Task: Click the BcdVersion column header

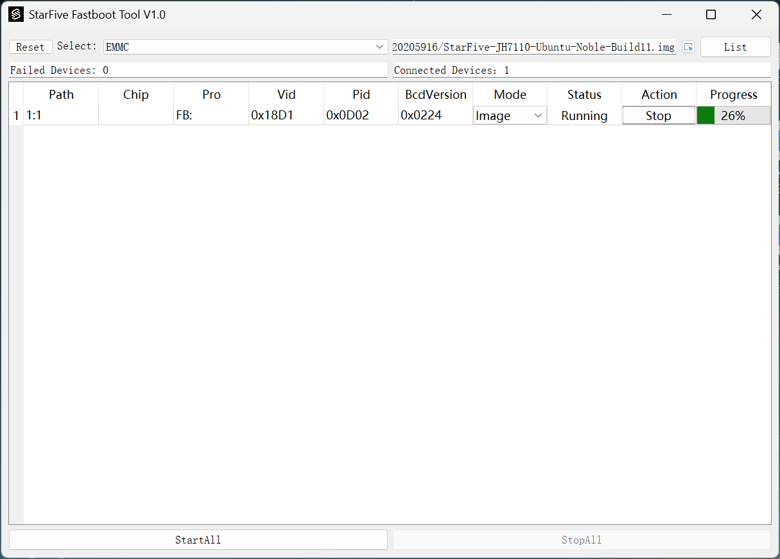Action: 436,94
